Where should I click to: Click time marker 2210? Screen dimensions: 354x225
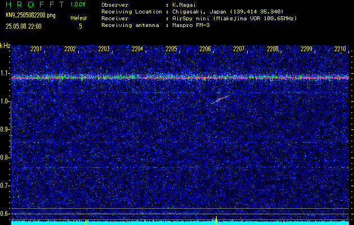[340, 49]
